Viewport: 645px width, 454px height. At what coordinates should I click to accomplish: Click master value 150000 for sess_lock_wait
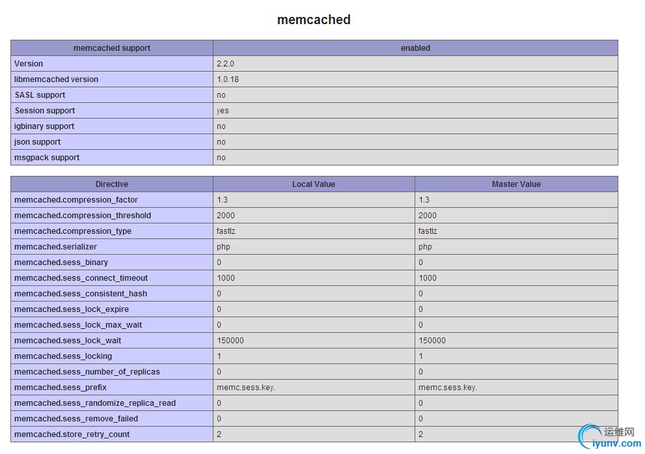coord(432,341)
